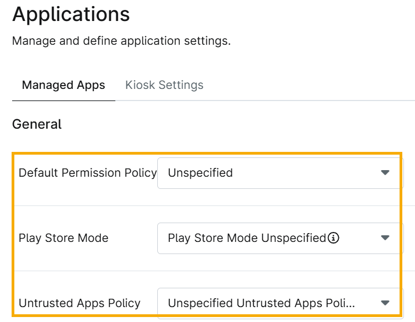
Task: Click the info icon beside Play Store Mode Unspecified
Action: [x=333, y=238]
